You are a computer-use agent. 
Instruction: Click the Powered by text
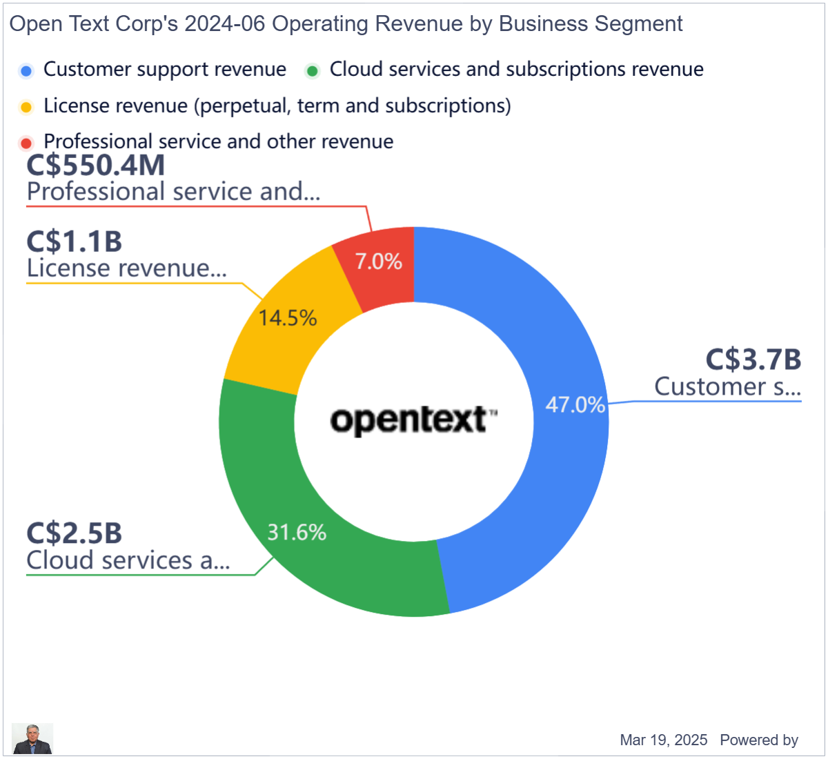(758, 740)
